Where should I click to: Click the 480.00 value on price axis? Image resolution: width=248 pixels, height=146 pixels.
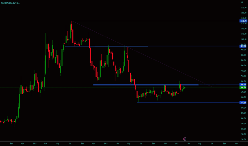pos(243,108)
